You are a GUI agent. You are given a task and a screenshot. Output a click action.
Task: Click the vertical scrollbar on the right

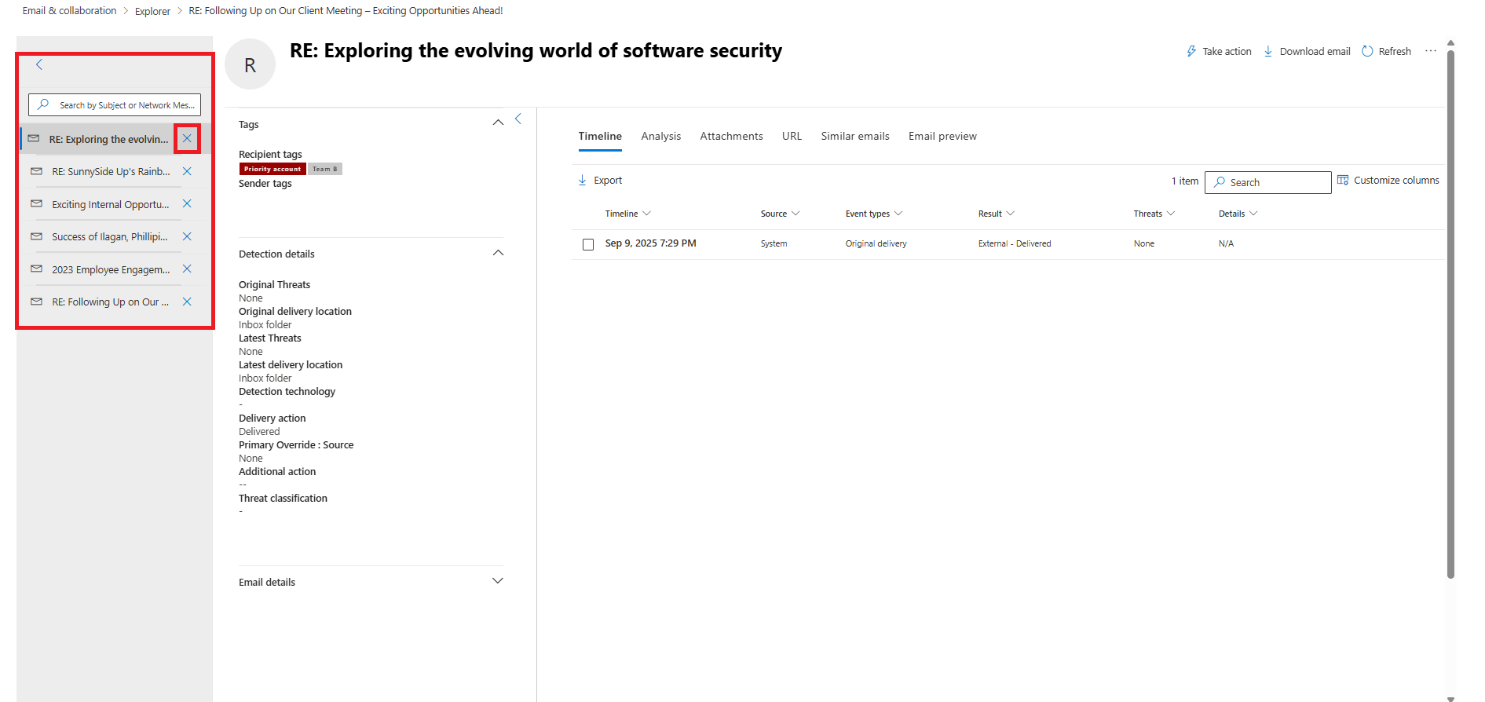click(1450, 314)
